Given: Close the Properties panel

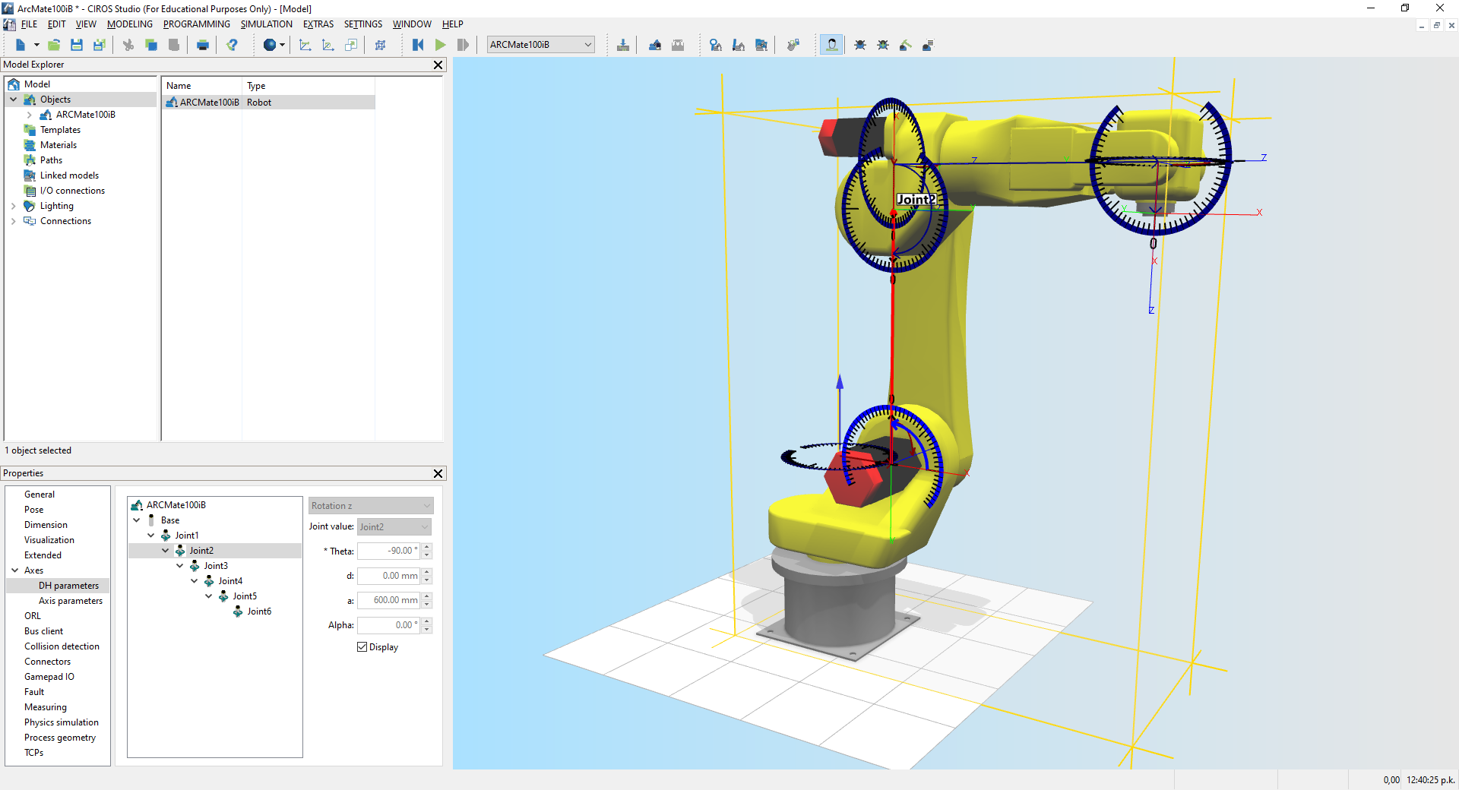Looking at the screenshot, I should [438, 473].
